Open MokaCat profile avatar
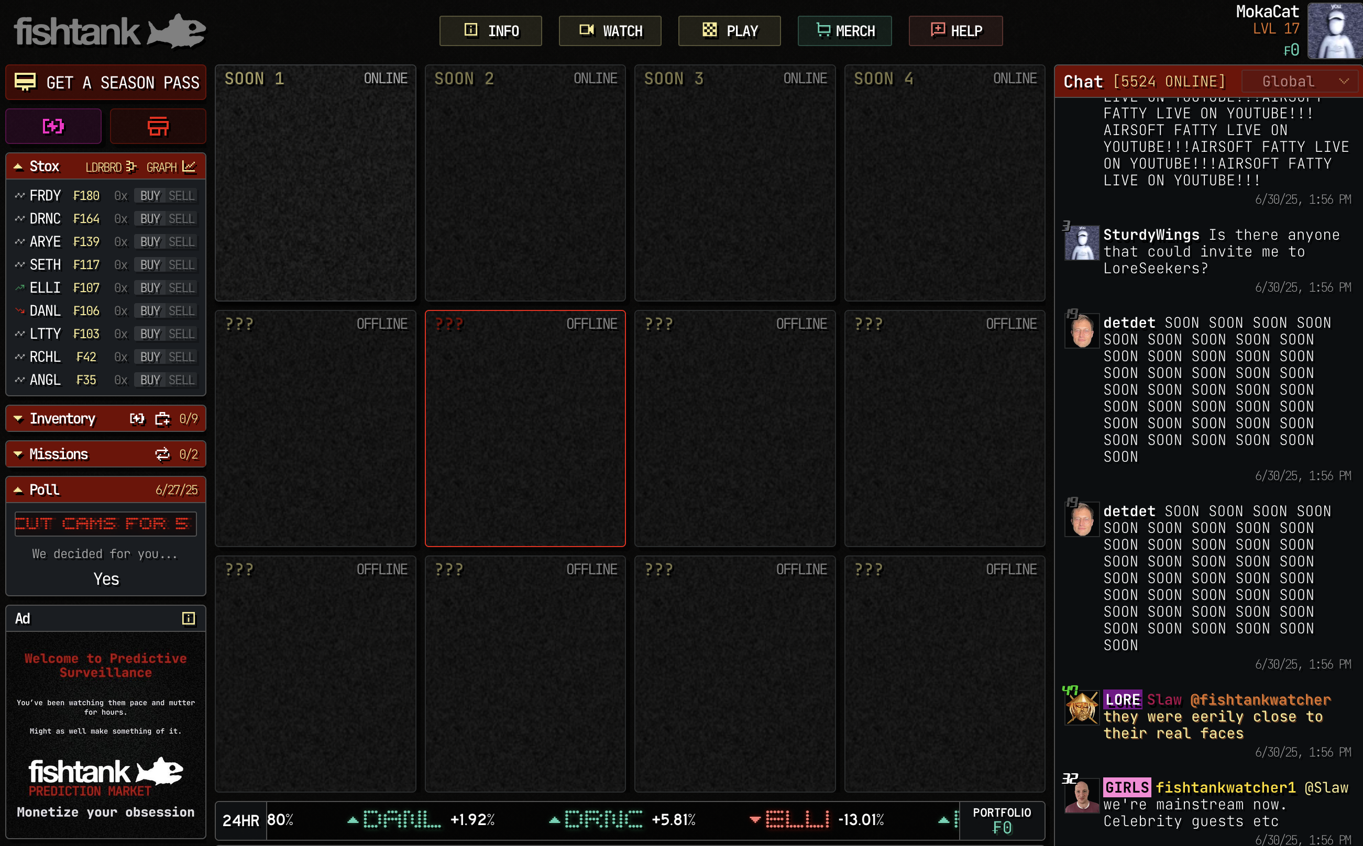 point(1335,30)
